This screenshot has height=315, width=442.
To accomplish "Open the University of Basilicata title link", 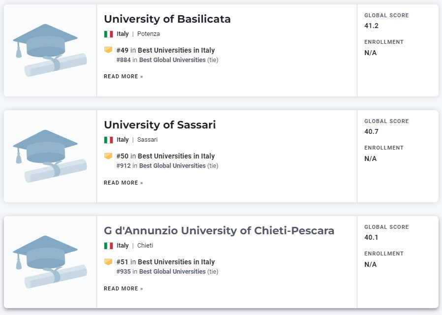I will point(167,19).
